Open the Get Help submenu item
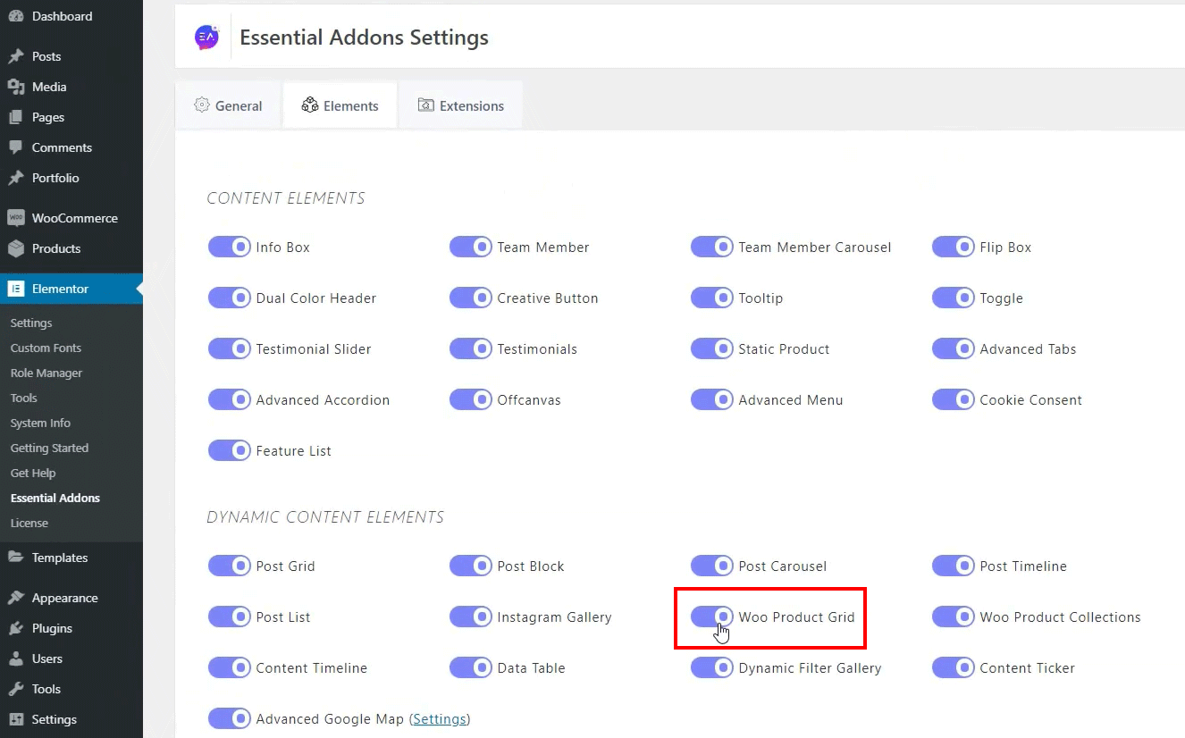1185x738 pixels. [x=33, y=473]
